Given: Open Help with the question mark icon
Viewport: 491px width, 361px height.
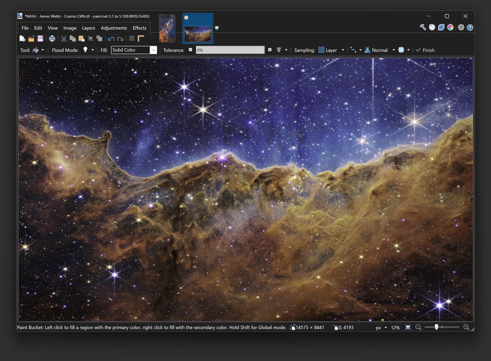Looking at the screenshot, I should (x=470, y=27).
